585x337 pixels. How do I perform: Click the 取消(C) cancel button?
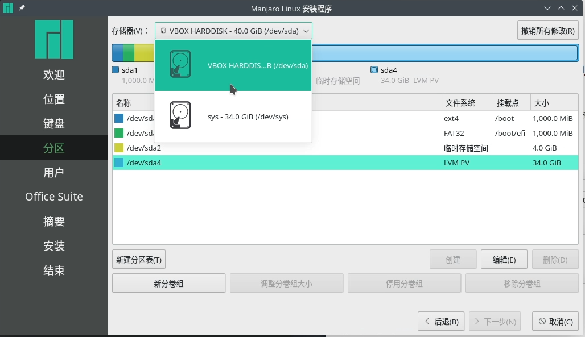555,321
